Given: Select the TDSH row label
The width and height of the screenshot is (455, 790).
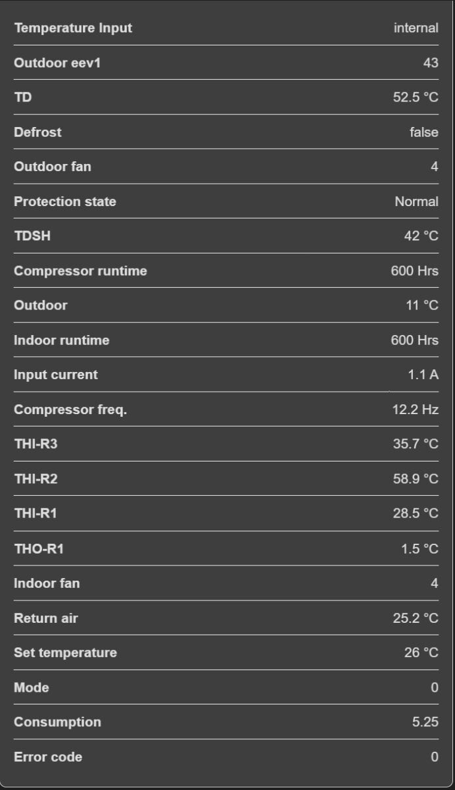Looking at the screenshot, I should 32,236.
